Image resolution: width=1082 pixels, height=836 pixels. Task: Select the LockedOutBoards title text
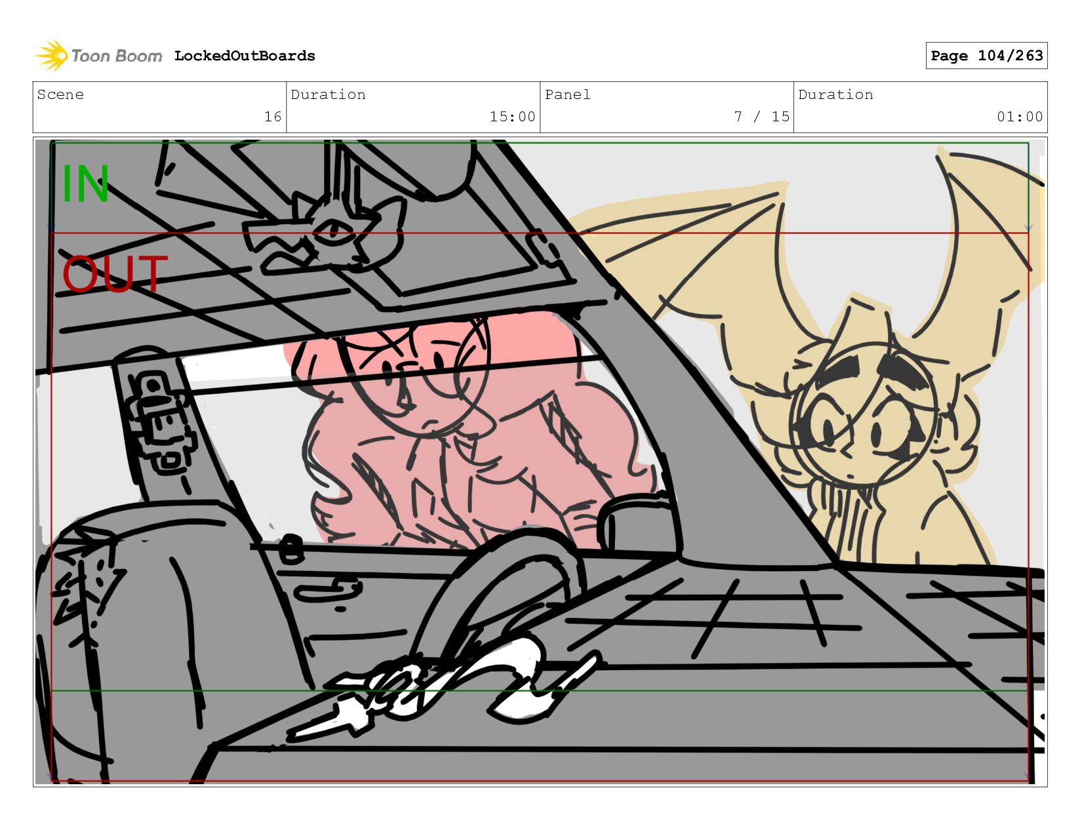pyautogui.click(x=245, y=56)
